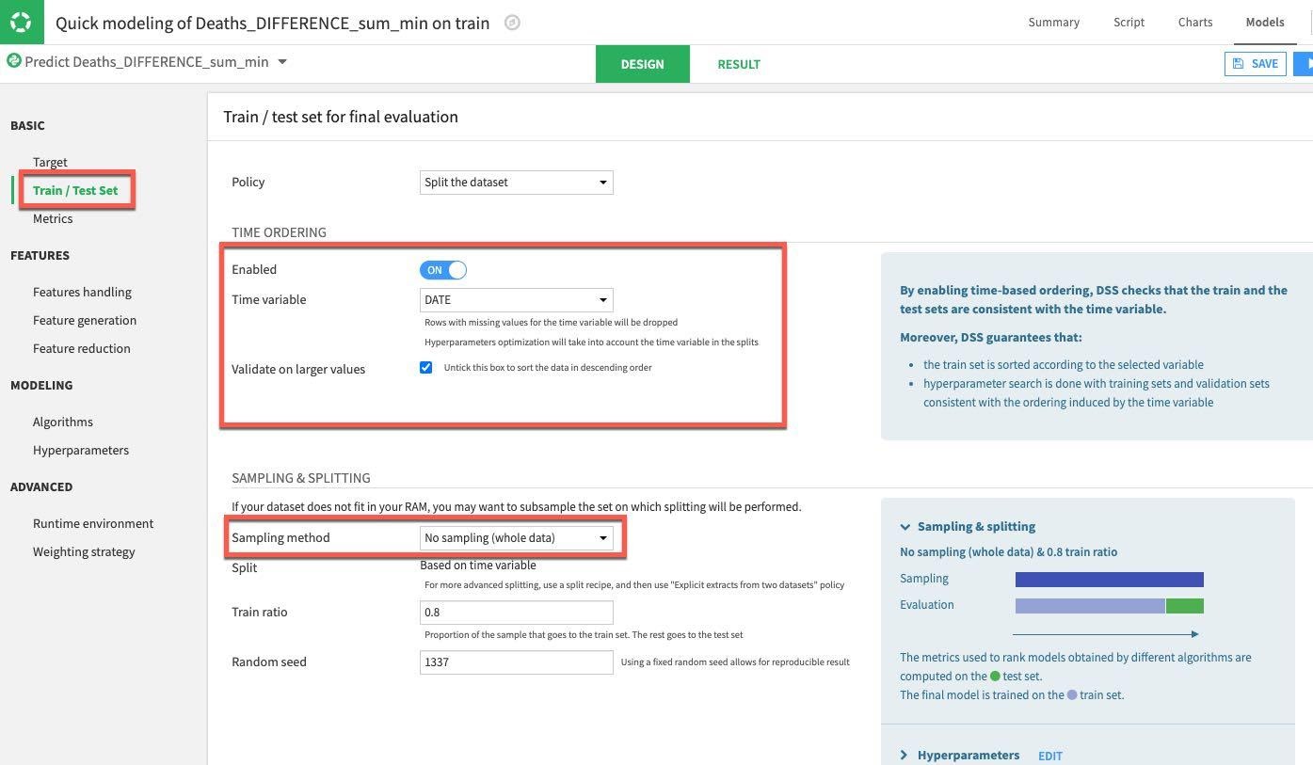Viewport: 1313px width, 765px height.
Task: Toggle Time Ordering Enabled switch off
Action: (443, 270)
